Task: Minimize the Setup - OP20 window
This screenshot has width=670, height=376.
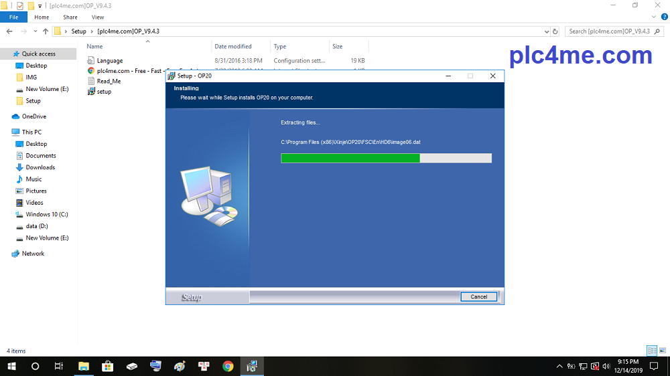Action: [448, 76]
